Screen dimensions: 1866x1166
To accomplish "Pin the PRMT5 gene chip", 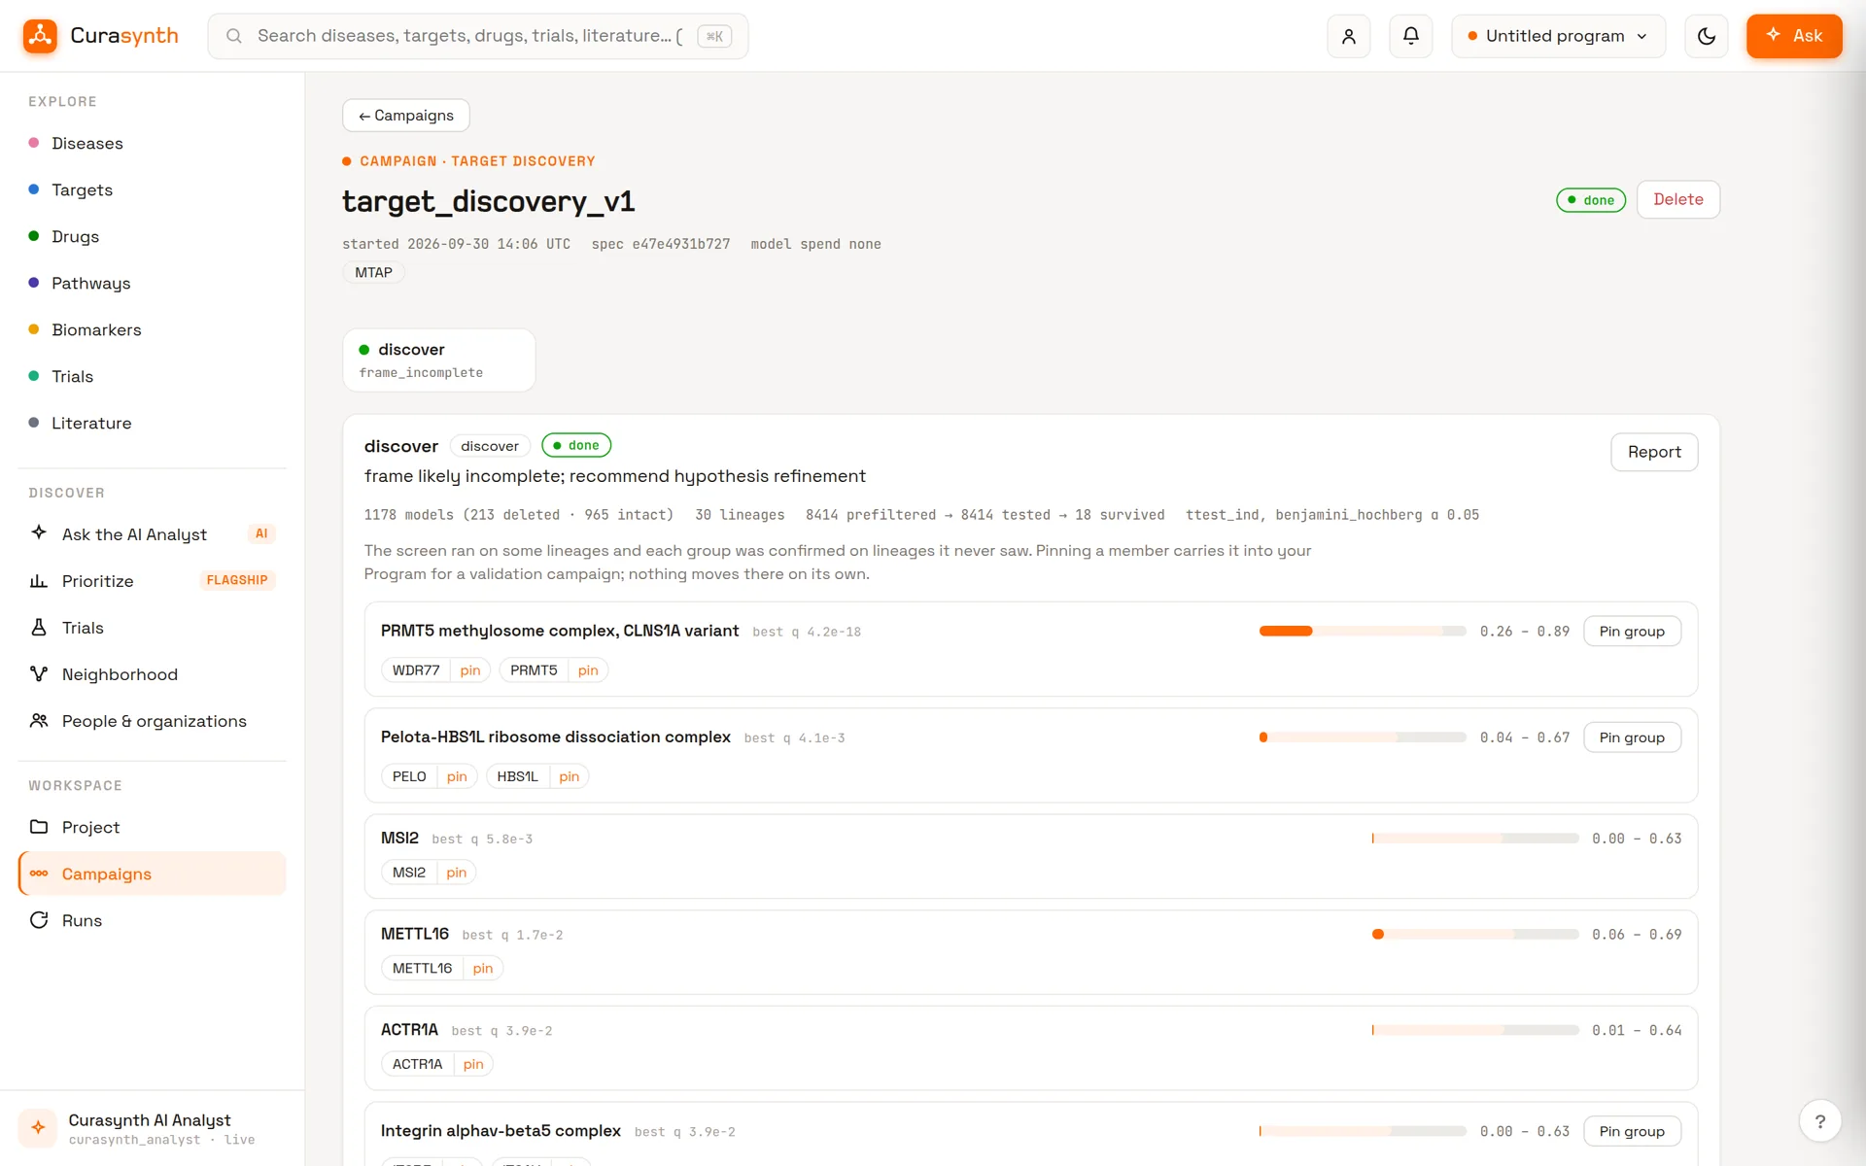I will pyautogui.click(x=588, y=670).
